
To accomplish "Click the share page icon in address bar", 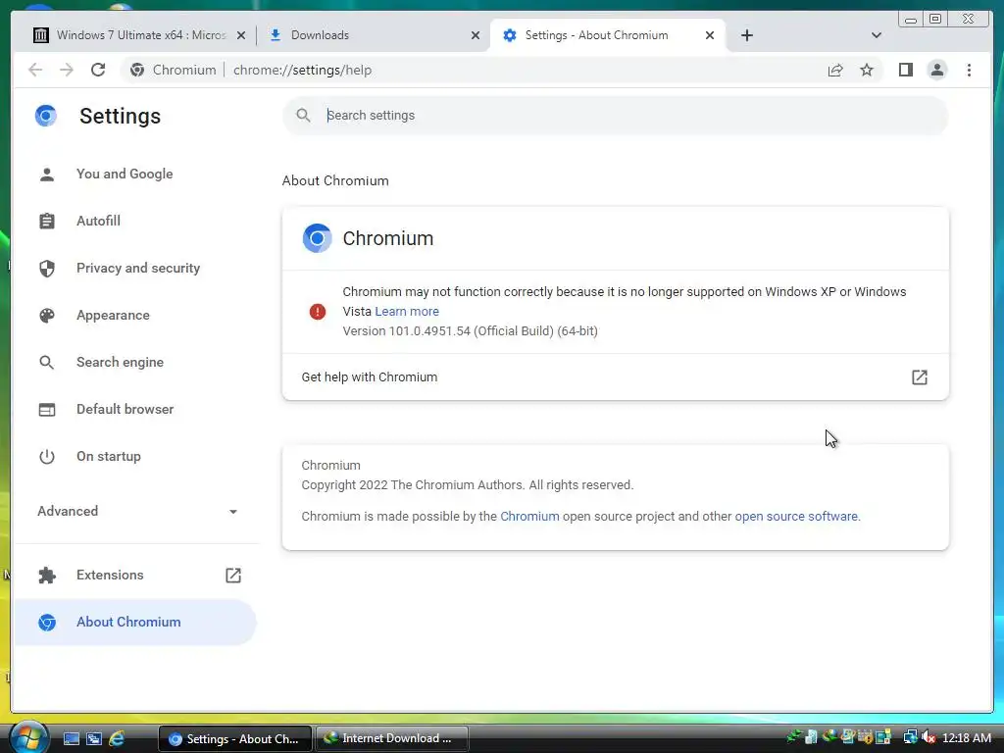I will (x=835, y=70).
